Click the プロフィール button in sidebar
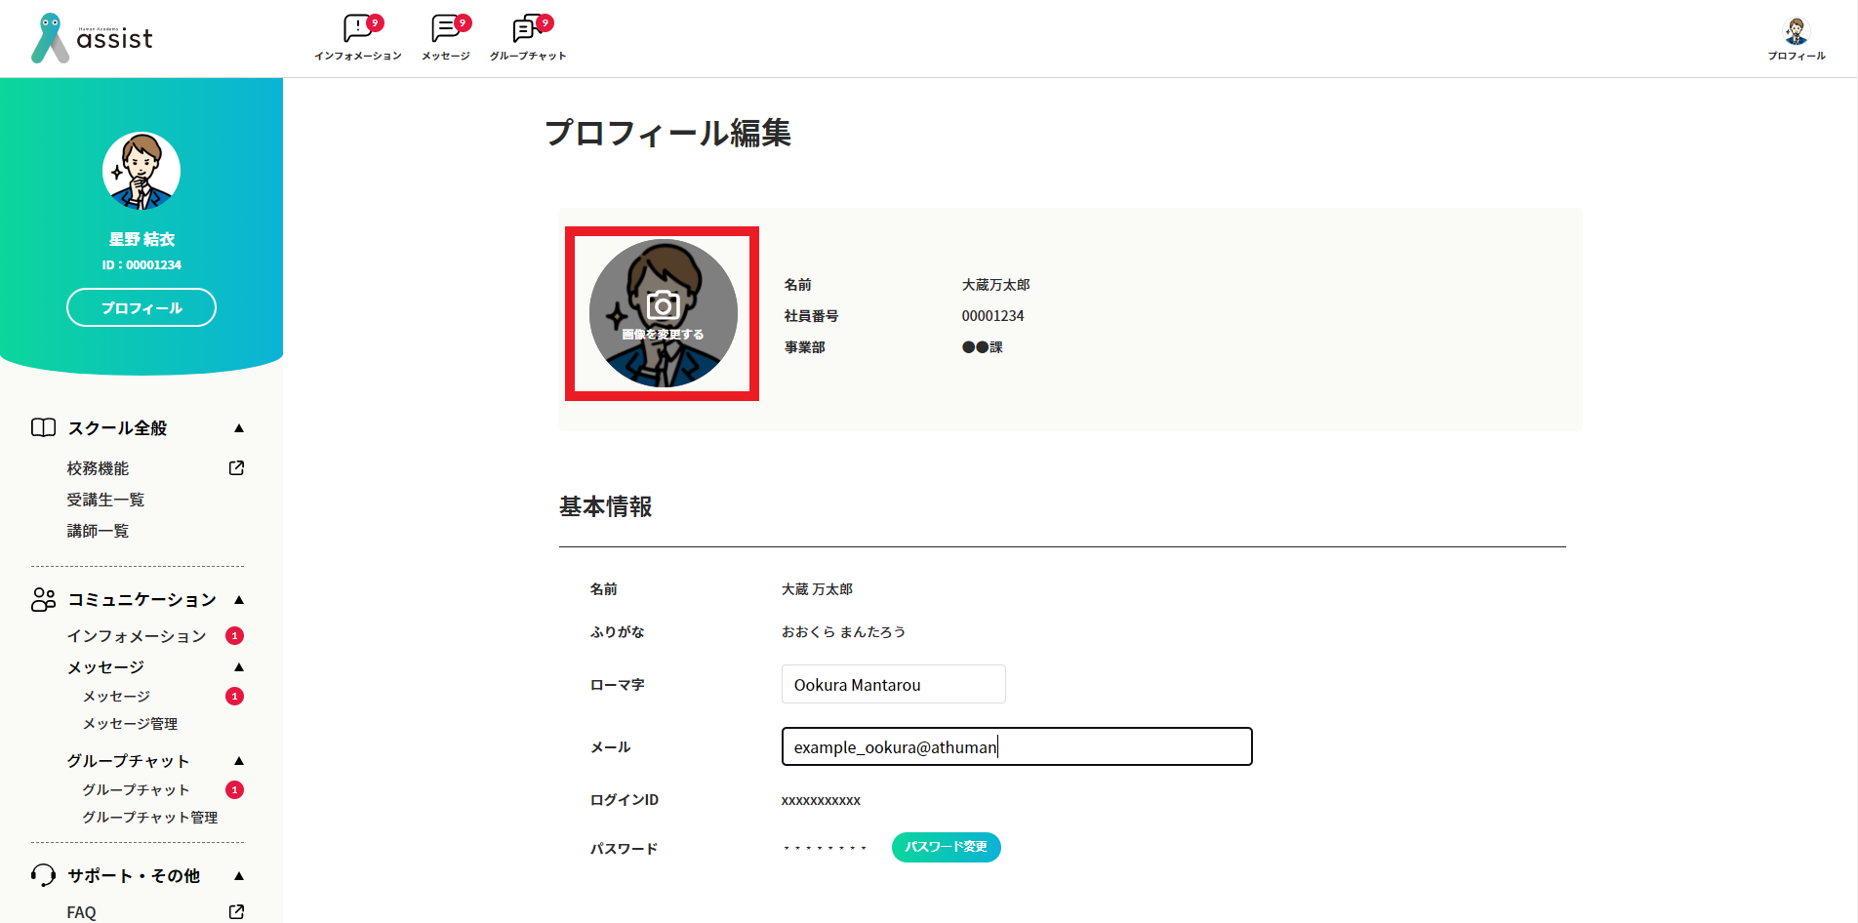The width and height of the screenshot is (1858, 923). (x=141, y=307)
